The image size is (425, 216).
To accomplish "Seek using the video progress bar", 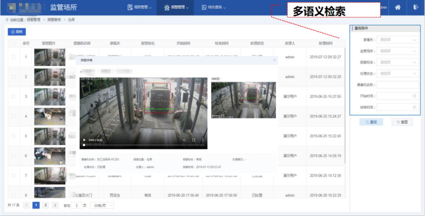I will click(144, 145).
